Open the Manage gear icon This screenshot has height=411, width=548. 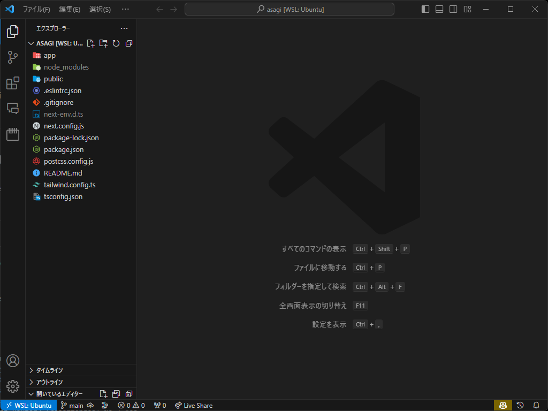click(13, 386)
